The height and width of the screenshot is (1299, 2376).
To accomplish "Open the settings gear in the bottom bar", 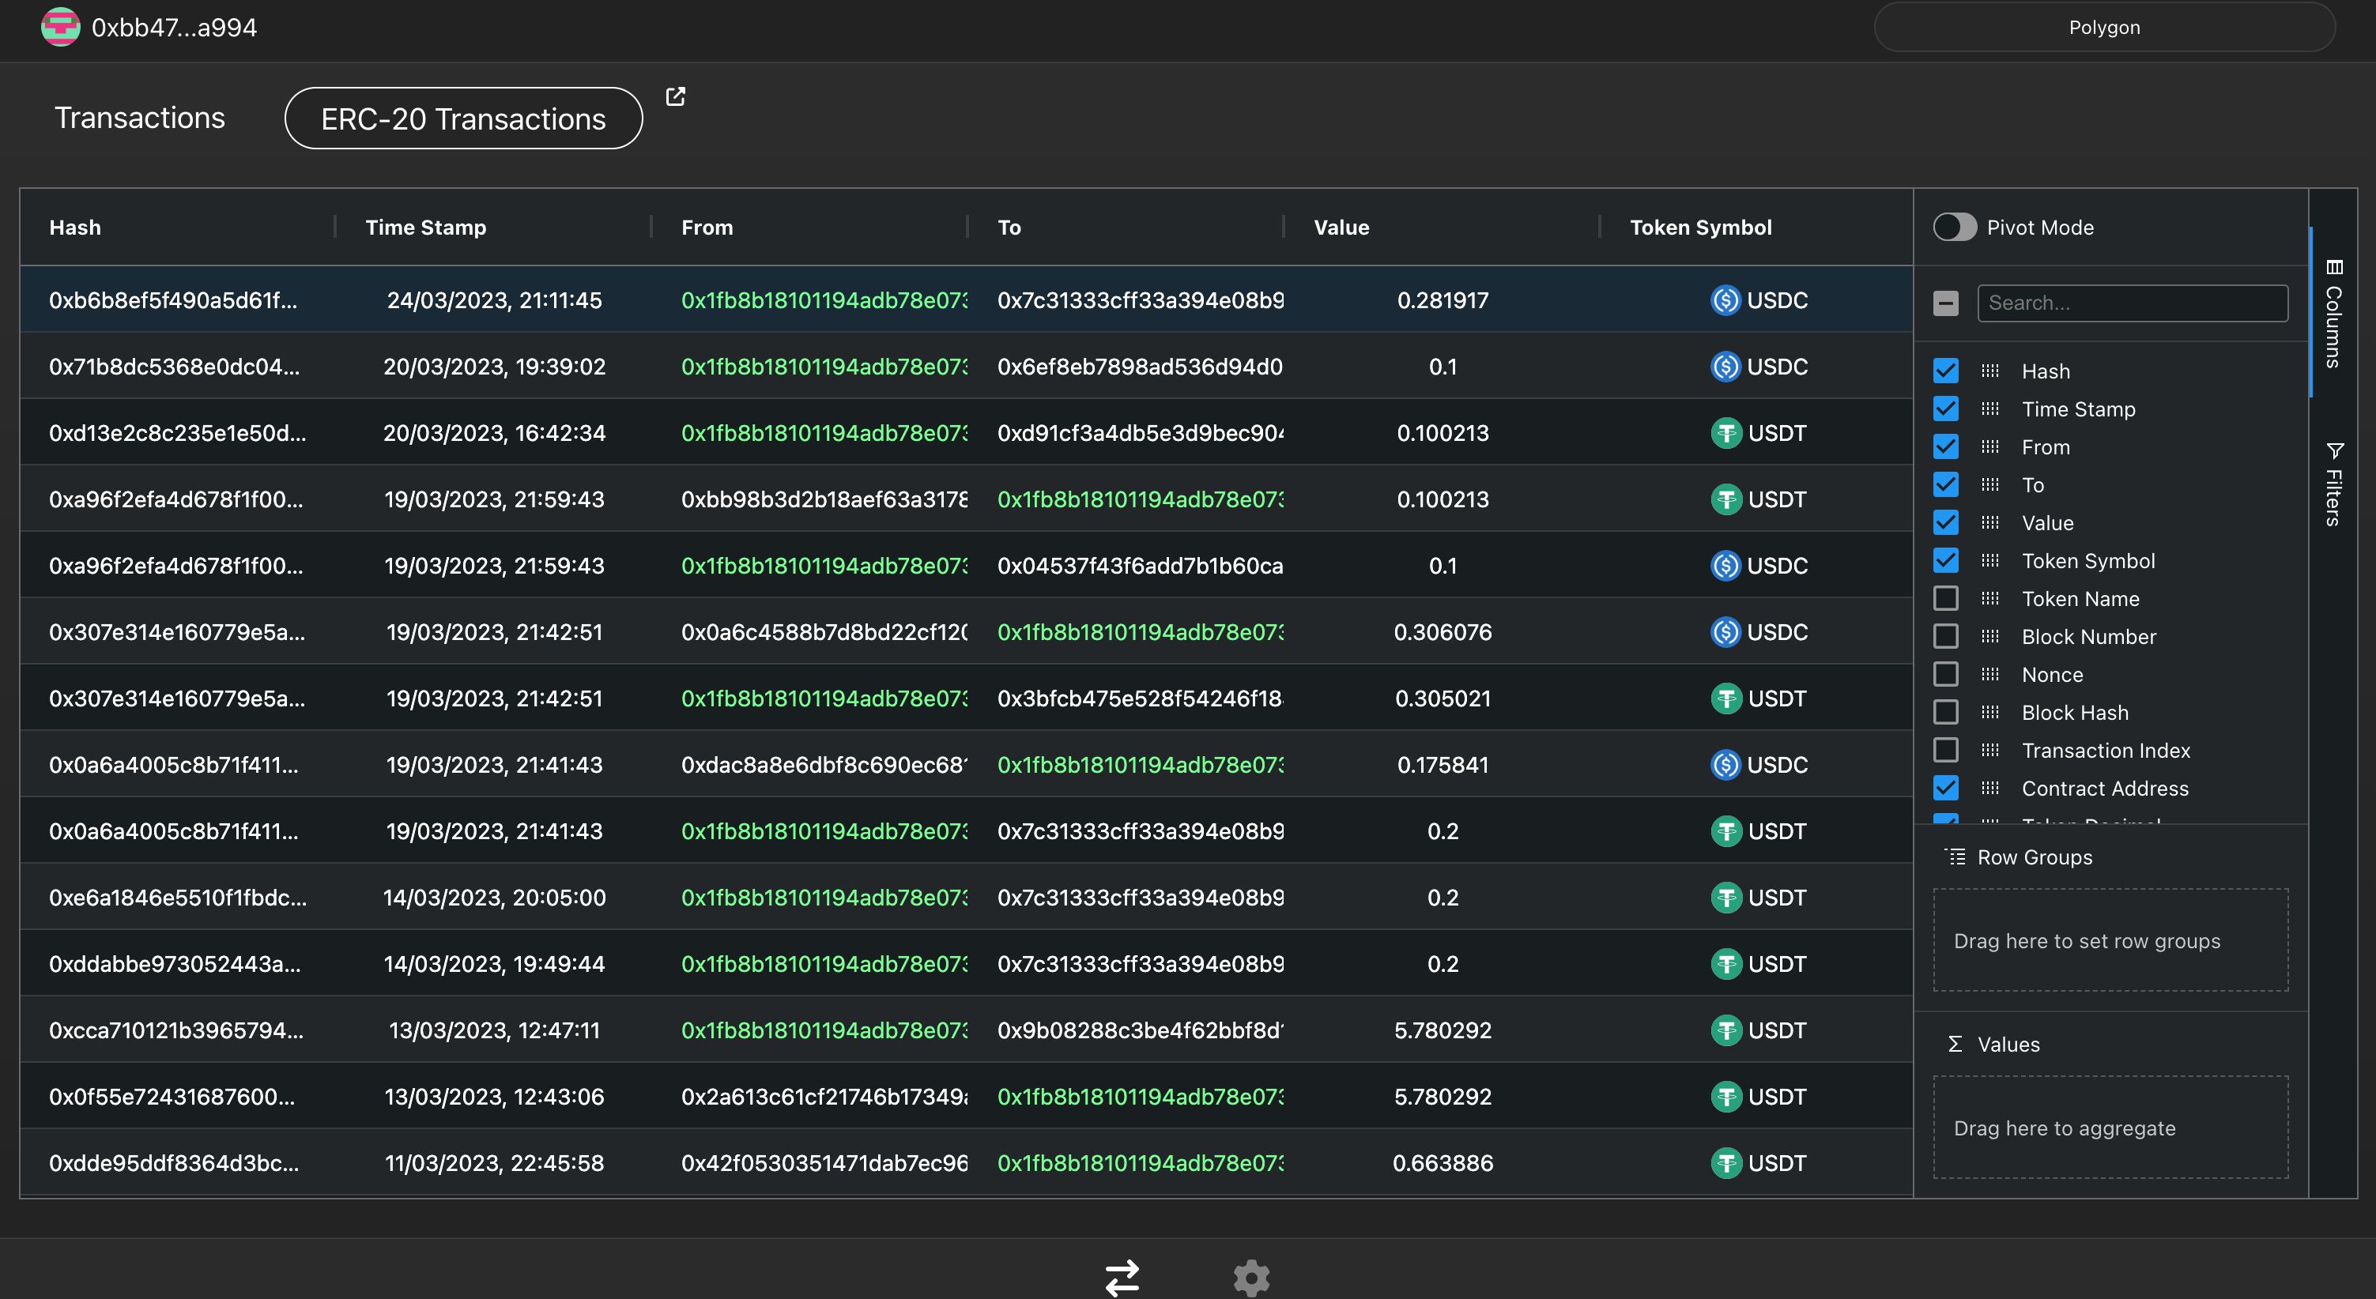I will pos(1252,1278).
